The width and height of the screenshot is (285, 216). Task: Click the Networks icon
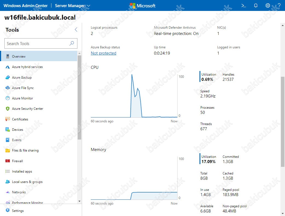(8, 192)
